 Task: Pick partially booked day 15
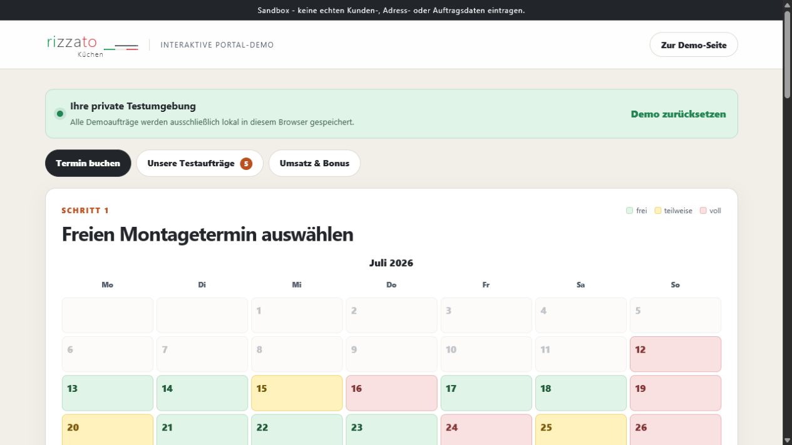[297, 393]
